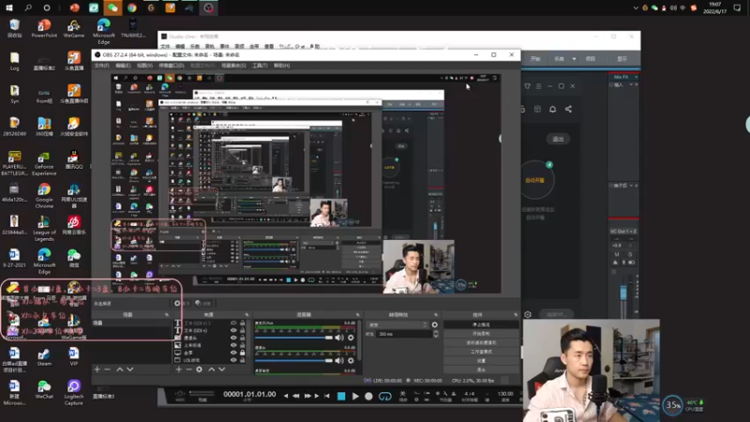This screenshot has width=750, height=422.
Task: Toggle Solo S on Studio One channel
Action: pyautogui.click(x=630, y=254)
